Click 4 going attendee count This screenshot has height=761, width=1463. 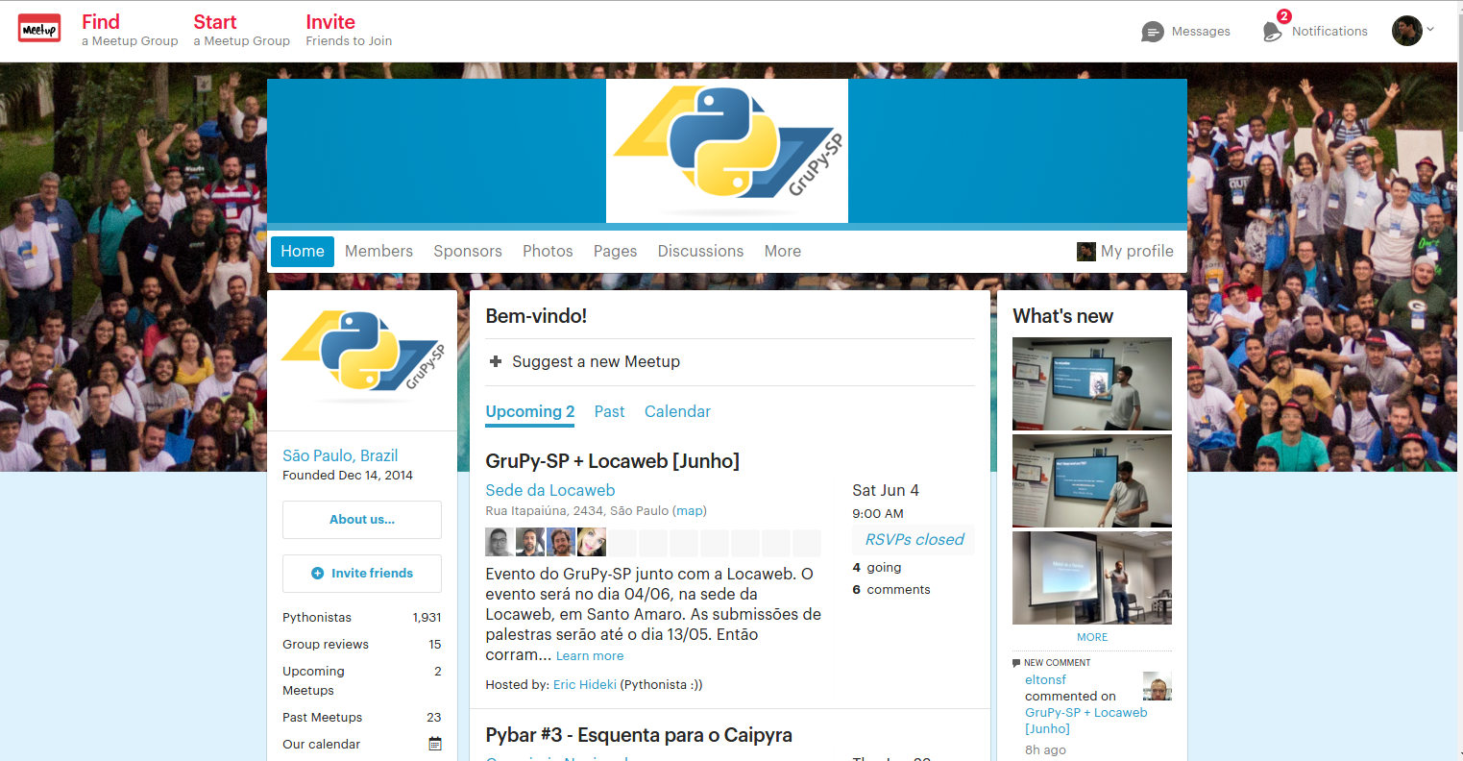click(x=877, y=568)
